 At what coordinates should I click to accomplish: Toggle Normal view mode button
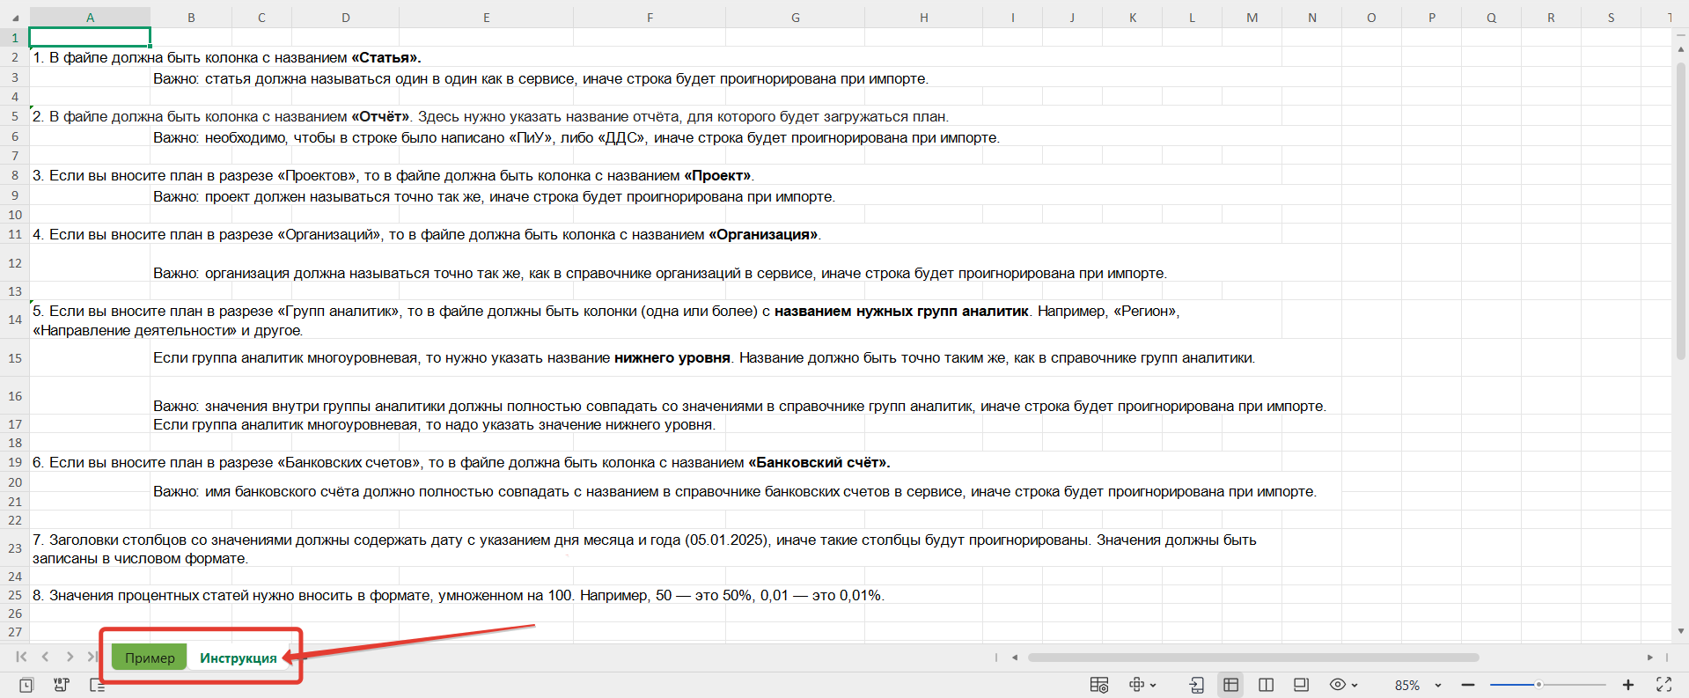click(1230, 685)
